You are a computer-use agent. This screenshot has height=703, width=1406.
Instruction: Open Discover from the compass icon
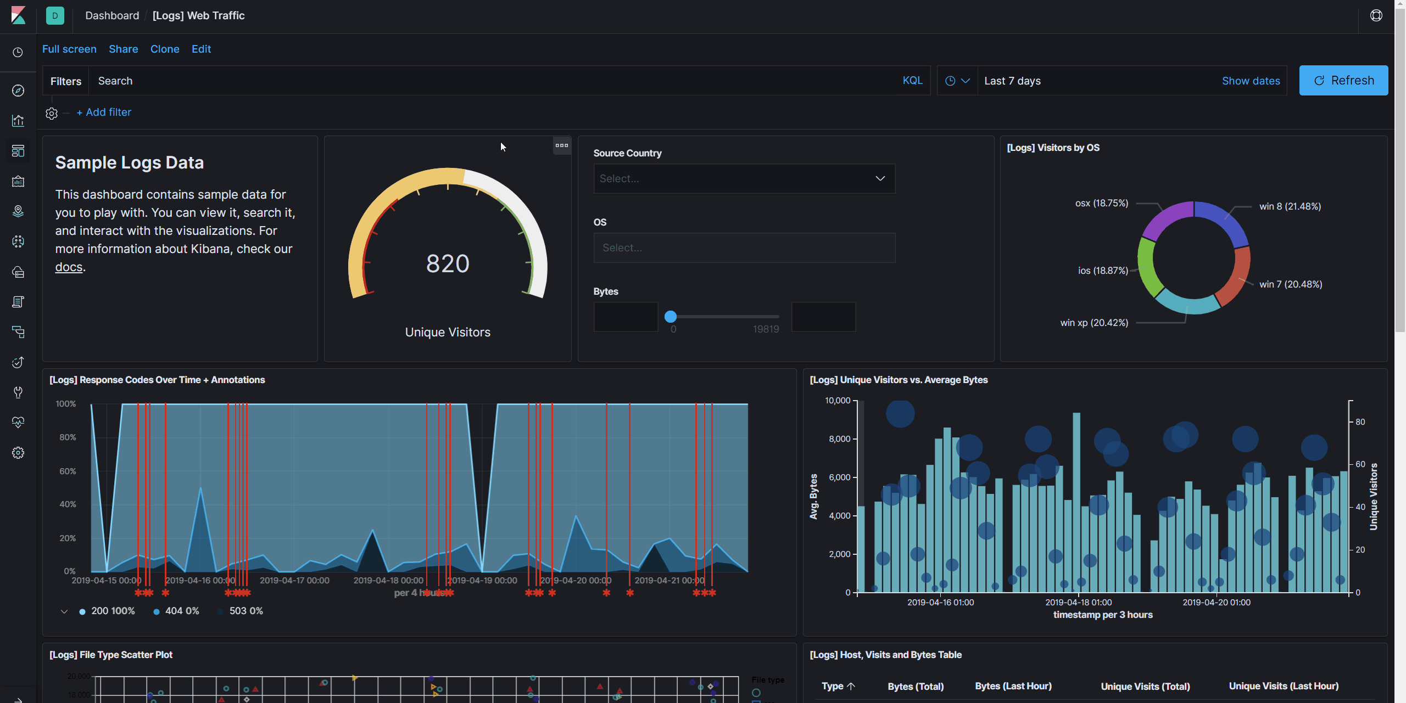(x=18, y=91)
